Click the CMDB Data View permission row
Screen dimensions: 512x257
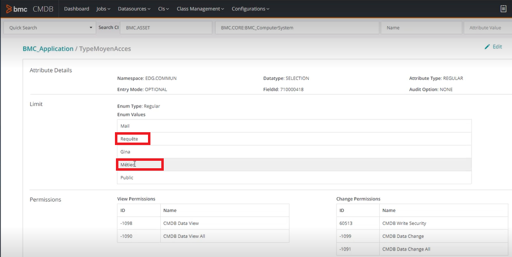point(203,223)
